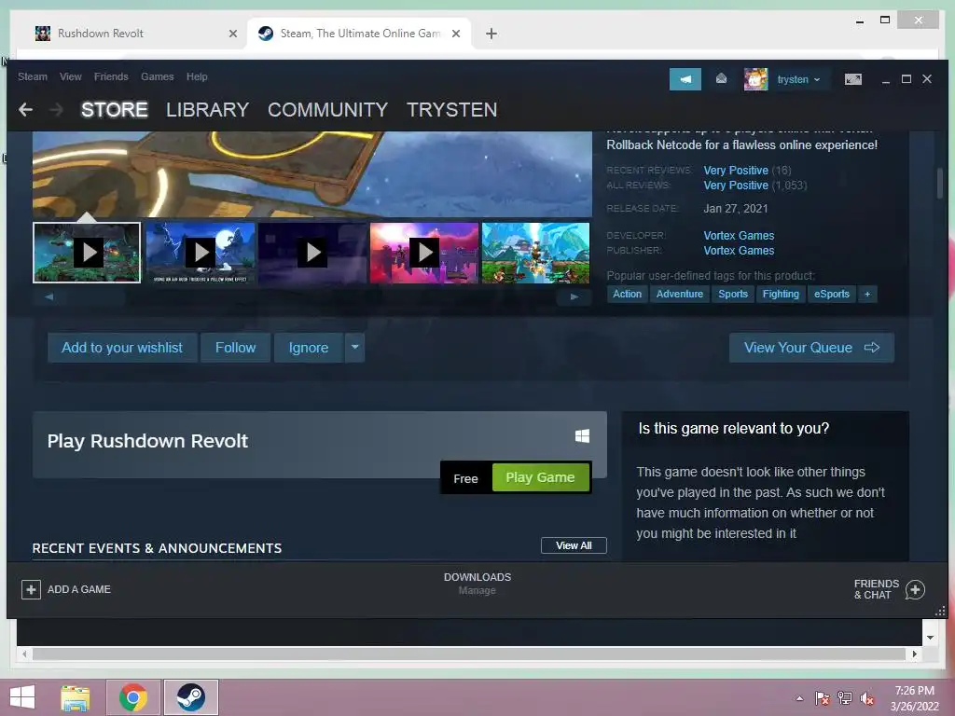955x716 pixels.
Task: Open Friends & Chat plus icon
Action: (x=916, y=589)
